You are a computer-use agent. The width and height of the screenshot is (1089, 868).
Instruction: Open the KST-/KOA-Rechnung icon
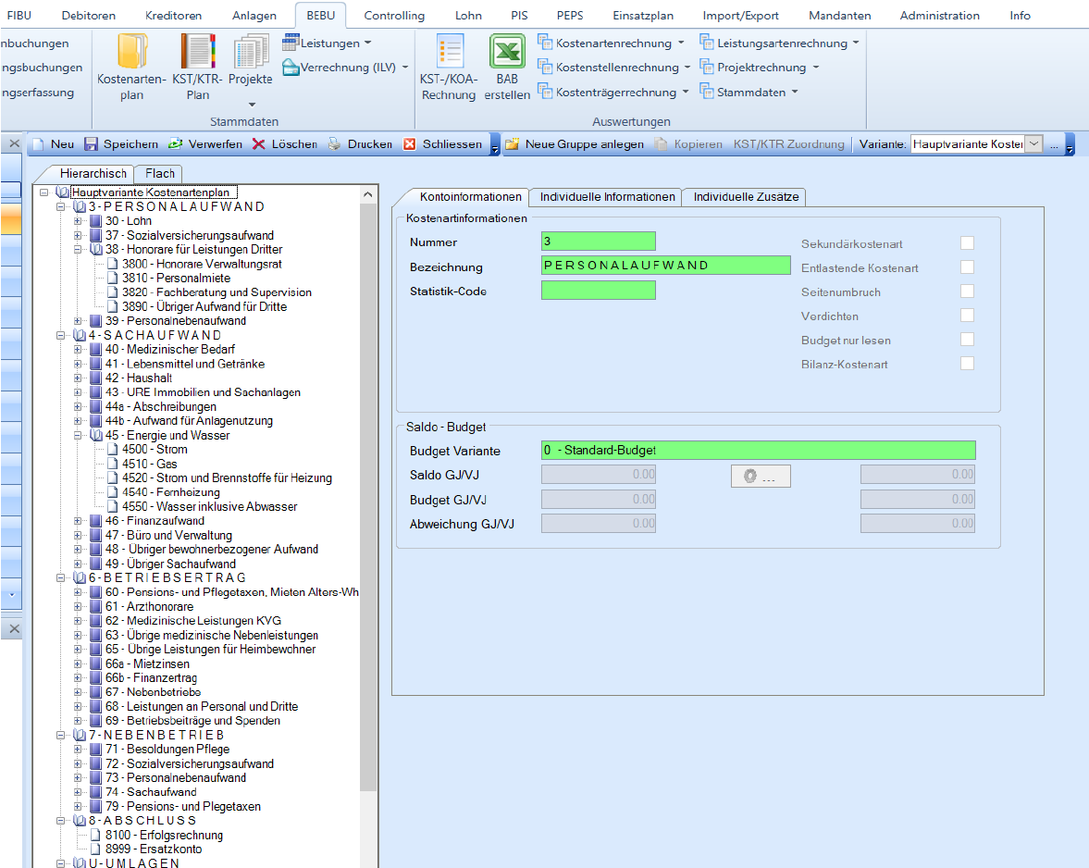click(449, 52)
